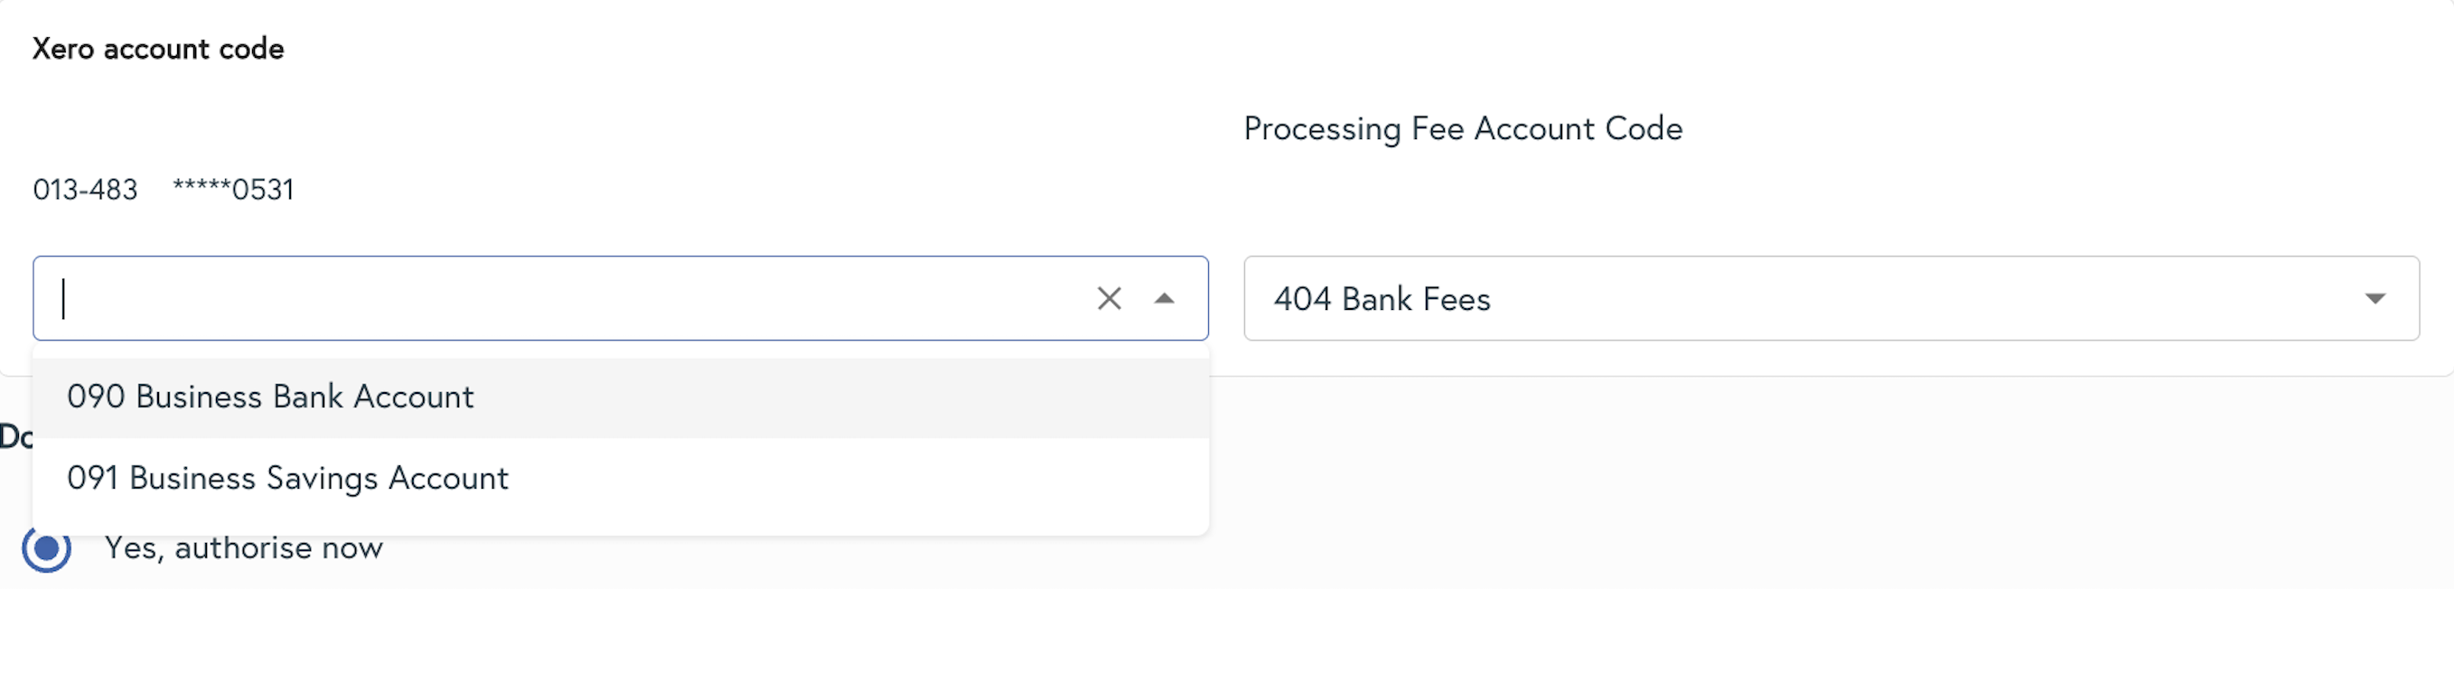Click the down caret beside 404 Bank Fees
2454x683 pixels.
[x=2374, y=299]
